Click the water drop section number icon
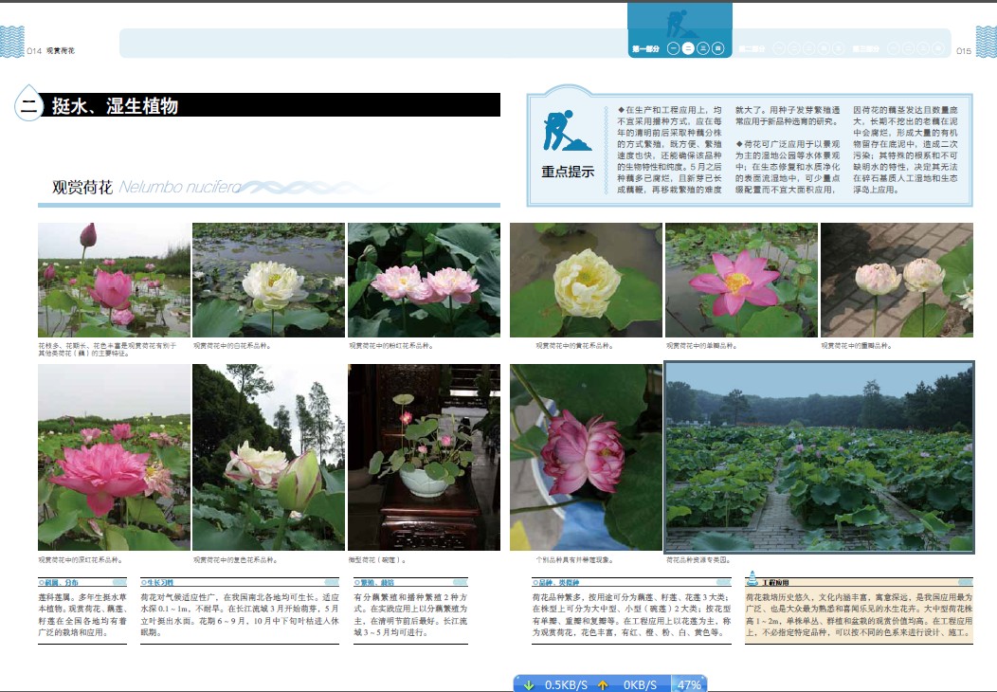997x692 pixels. (29, 105)
